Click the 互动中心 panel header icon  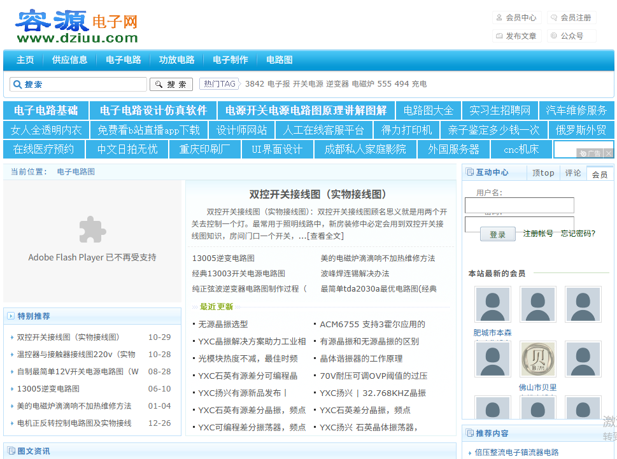tap(470, 172)
